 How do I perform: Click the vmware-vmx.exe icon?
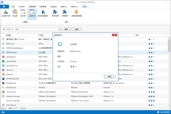click(x=3, y=96)
